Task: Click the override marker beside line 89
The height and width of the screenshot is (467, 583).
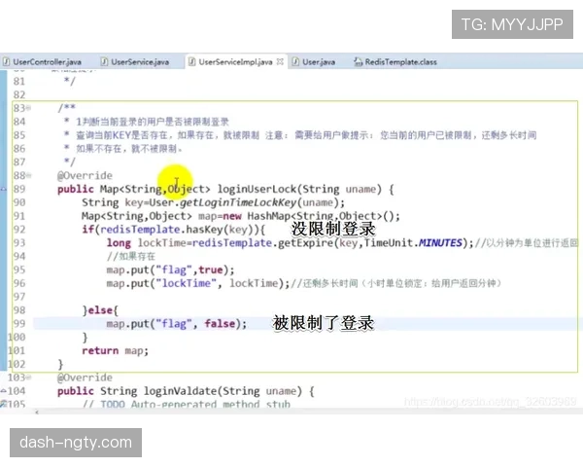Action: [x=3, y=189]
